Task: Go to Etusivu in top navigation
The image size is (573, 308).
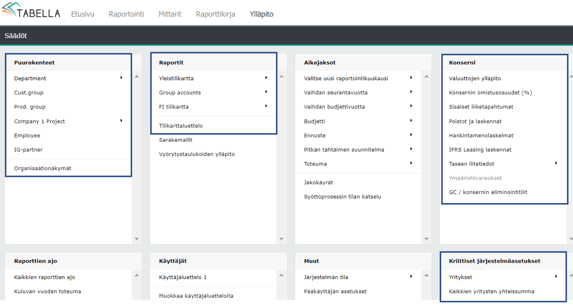Action: click(x=82, y=14)
